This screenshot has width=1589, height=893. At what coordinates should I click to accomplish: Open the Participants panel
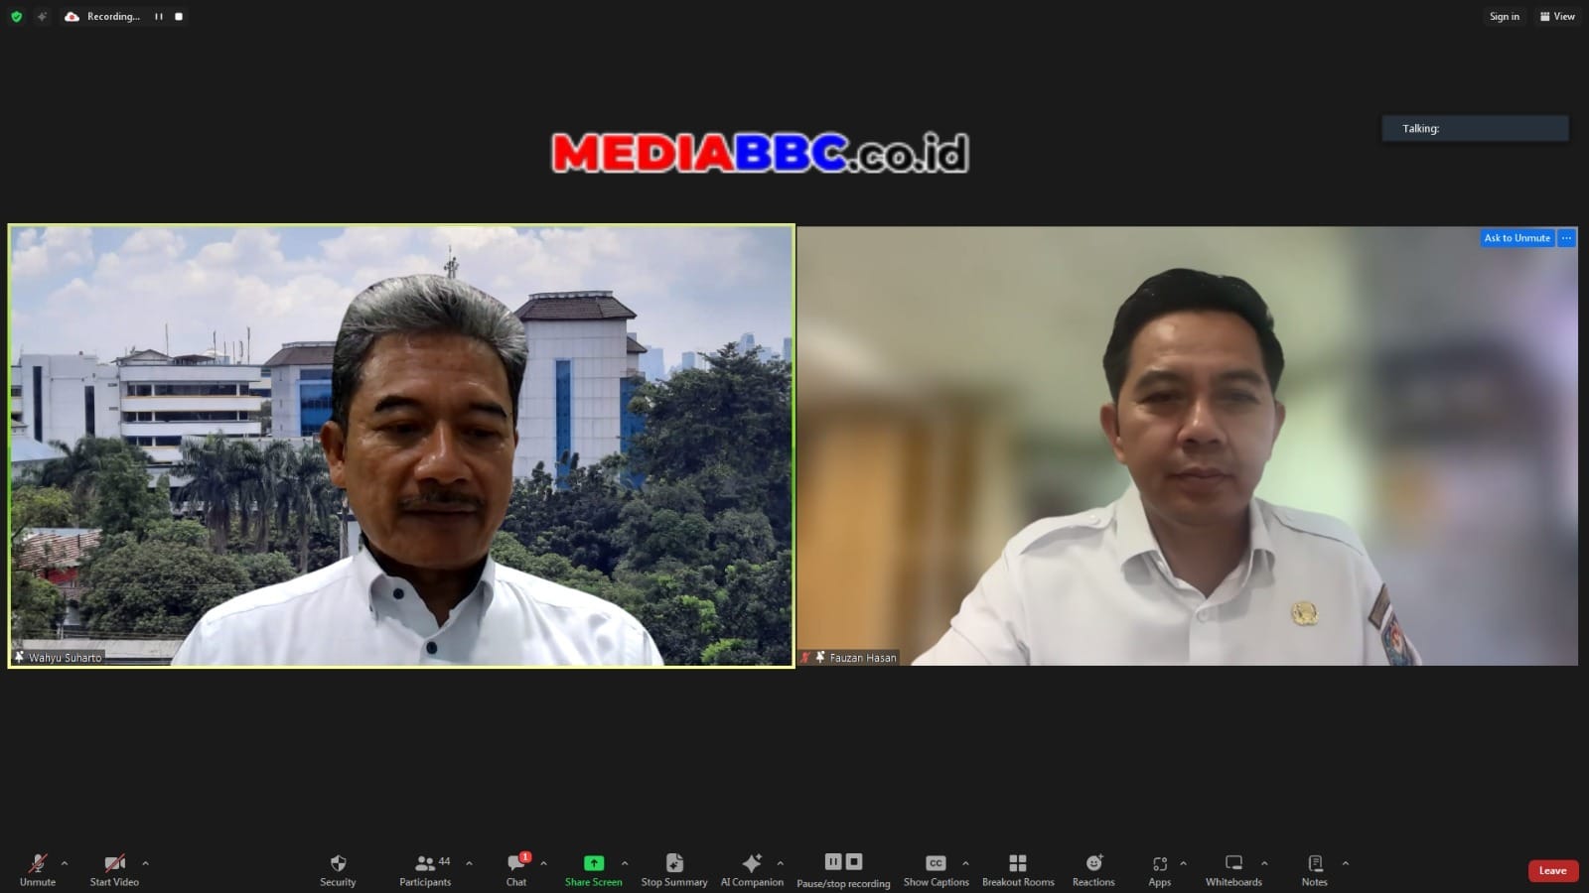pyautogui.click(x=425, y=869)
